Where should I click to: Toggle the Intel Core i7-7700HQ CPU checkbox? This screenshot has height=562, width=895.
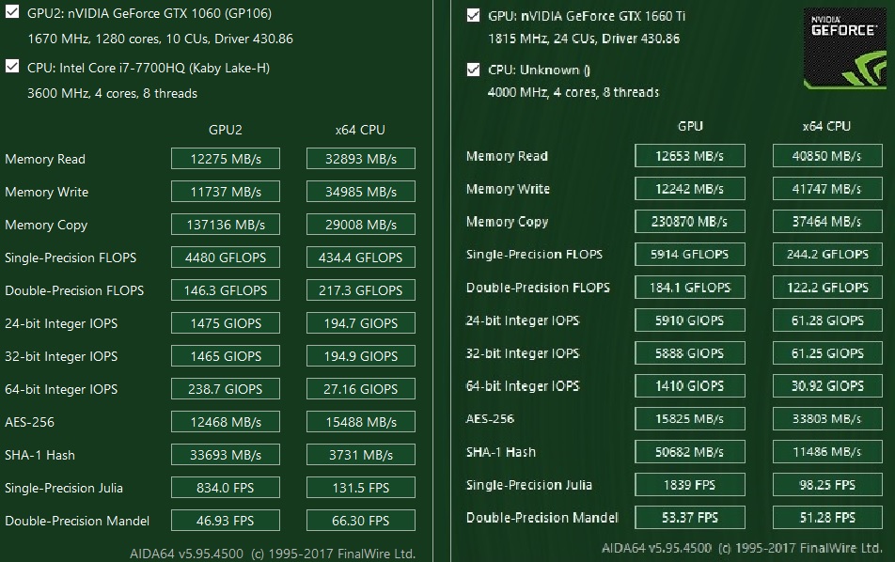[x=12, y=67]
